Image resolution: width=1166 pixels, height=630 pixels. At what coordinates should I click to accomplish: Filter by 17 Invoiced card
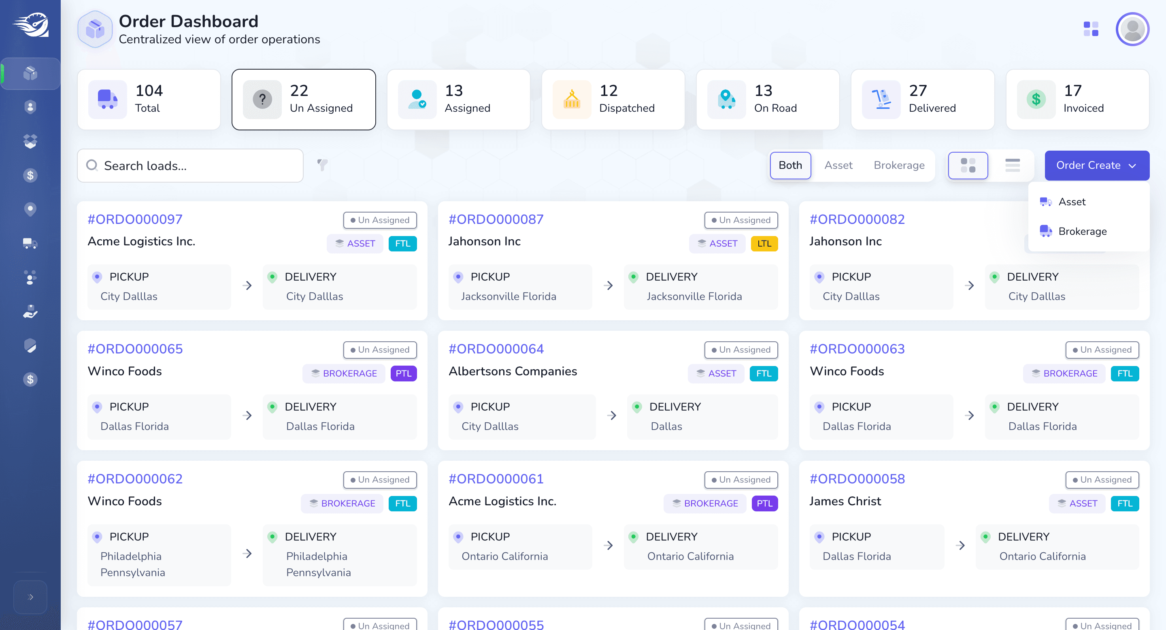click(1078, 100)
